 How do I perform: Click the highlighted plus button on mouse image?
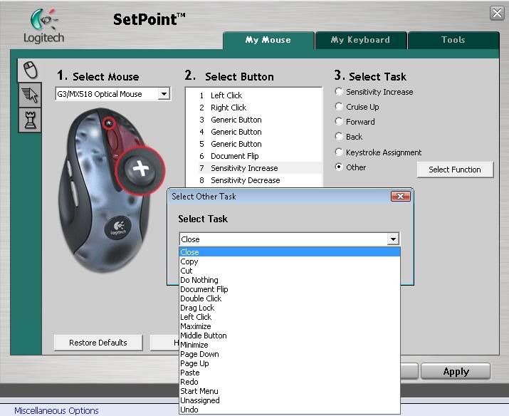(140, 170)
